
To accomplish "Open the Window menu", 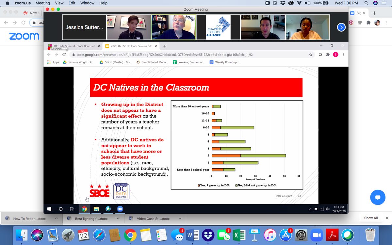I will (87, 3).
